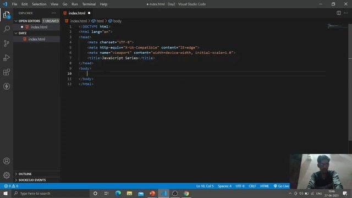Click the editor vertical scrollbar
Image resolution: width=352 pixels, height=198 pixels.
[350, 82]
